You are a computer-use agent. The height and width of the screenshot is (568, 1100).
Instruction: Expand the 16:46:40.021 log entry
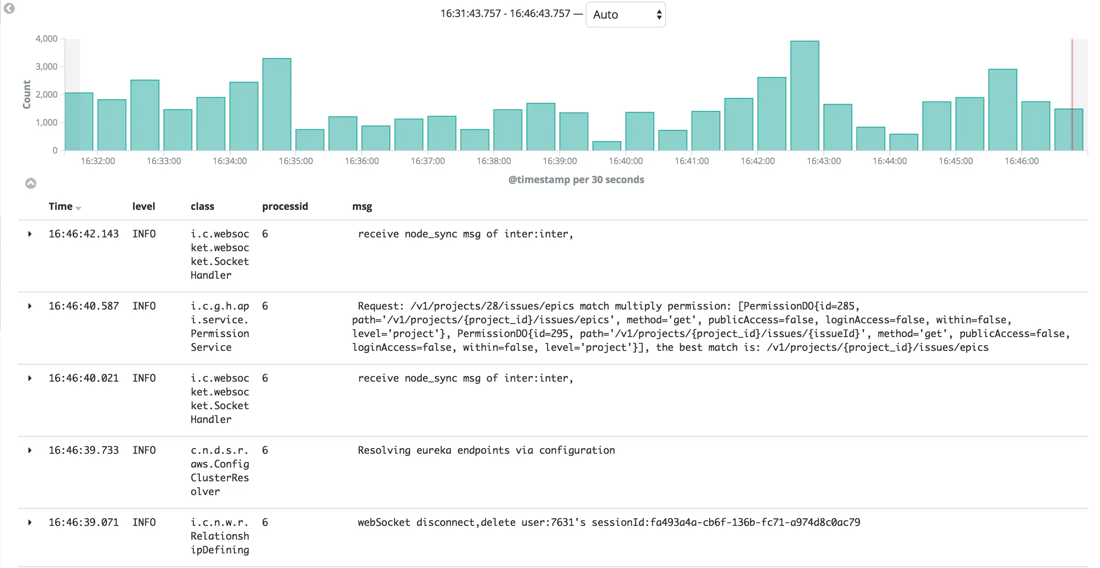click(x=30, y=378)
